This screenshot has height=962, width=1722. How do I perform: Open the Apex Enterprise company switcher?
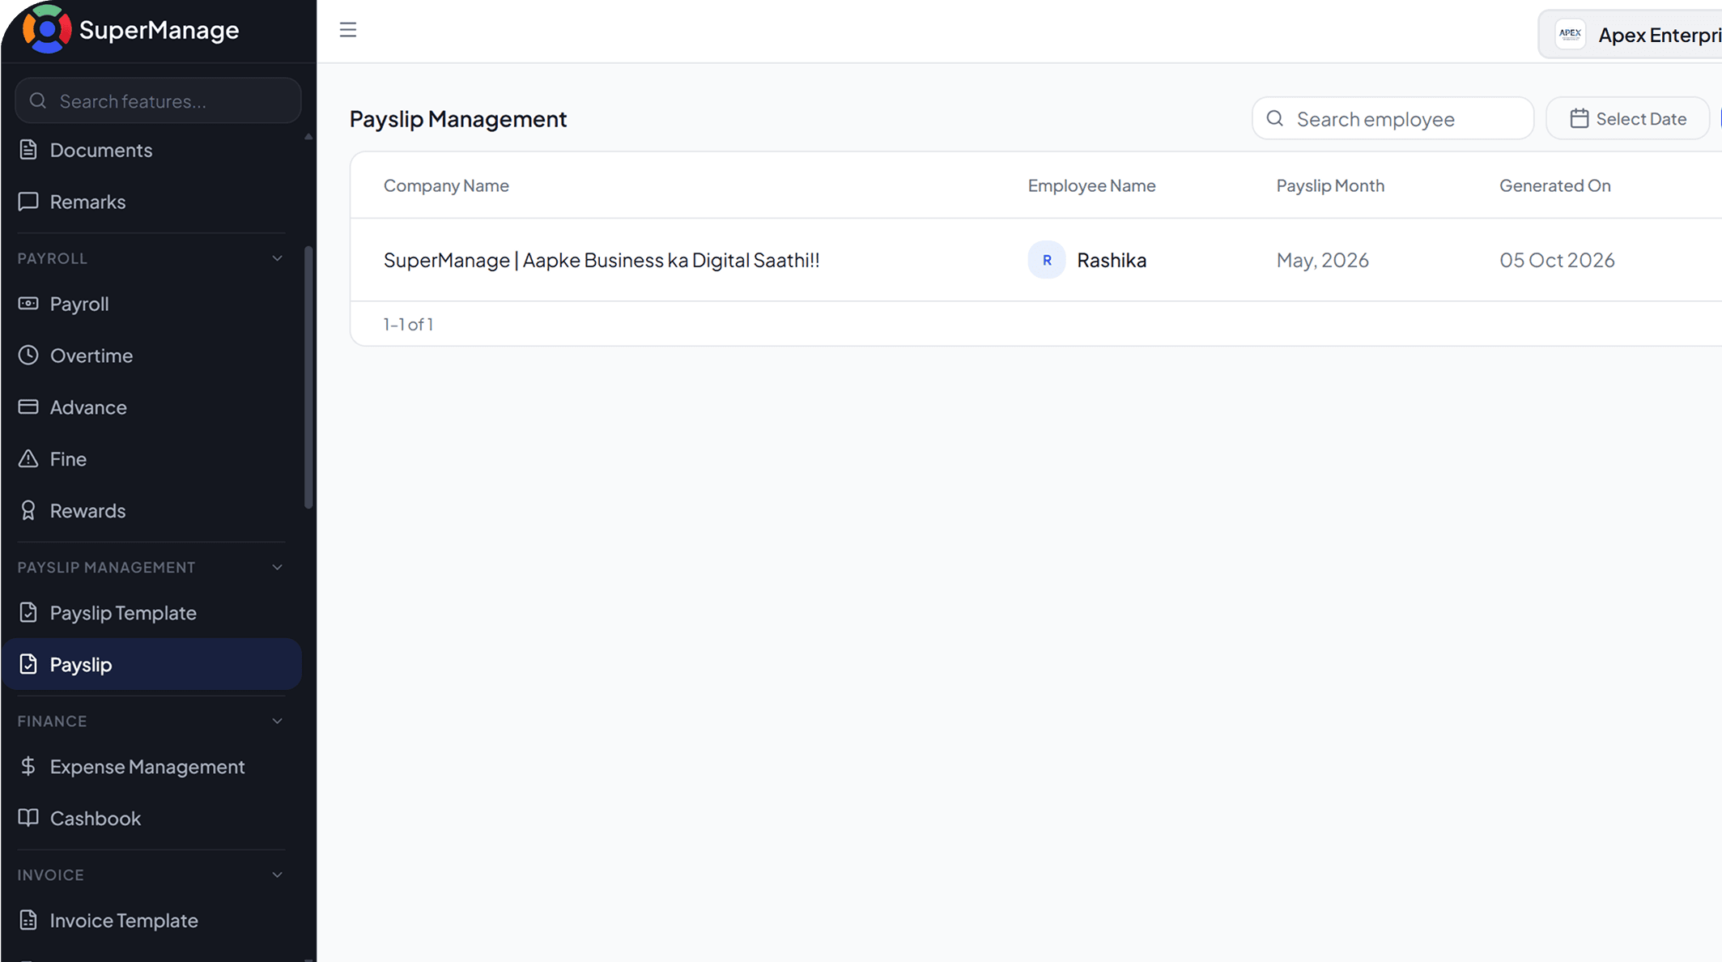(1630, 35)
